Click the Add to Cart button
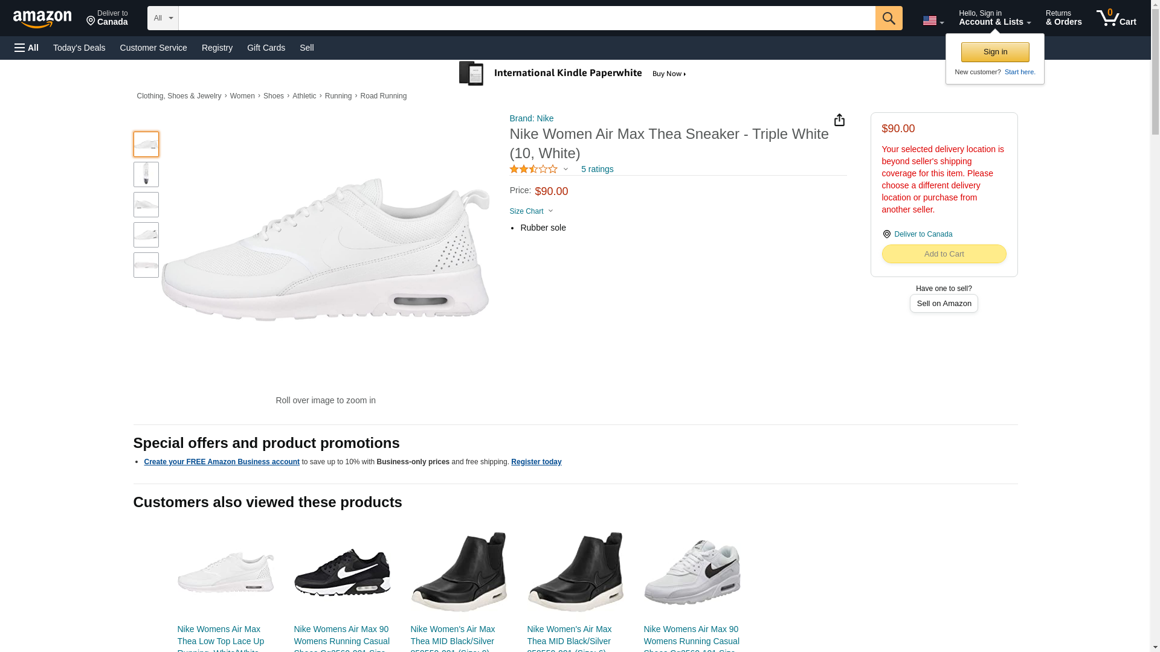This screenshot has width=1160, height=652. pyautogui.click(x=944, y=254)
